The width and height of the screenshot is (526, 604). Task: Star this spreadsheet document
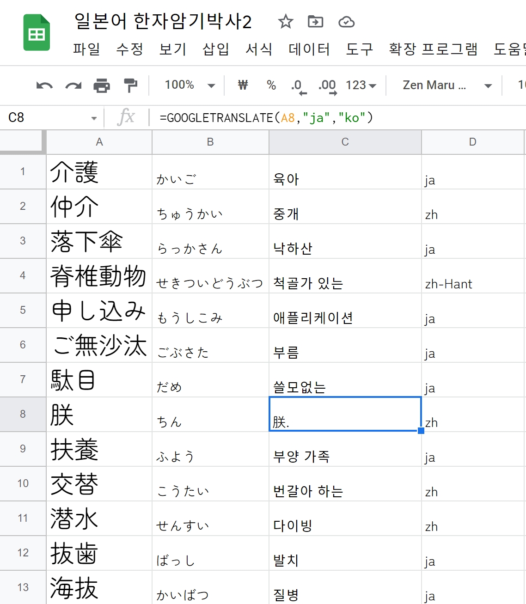(285, 22)
